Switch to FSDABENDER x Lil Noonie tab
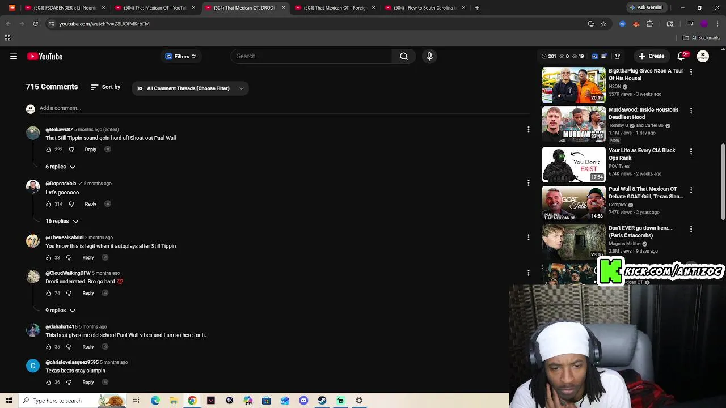The width and height of the screenshot is (726, 408). pyautogui.click(x=65, y=8)
